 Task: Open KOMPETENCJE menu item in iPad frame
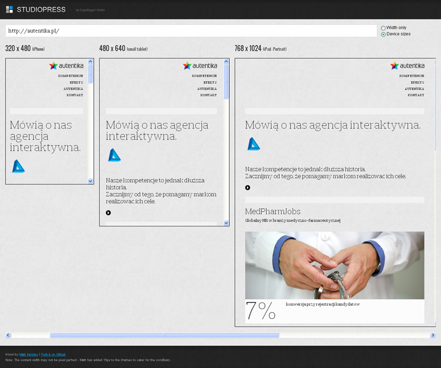411,75
